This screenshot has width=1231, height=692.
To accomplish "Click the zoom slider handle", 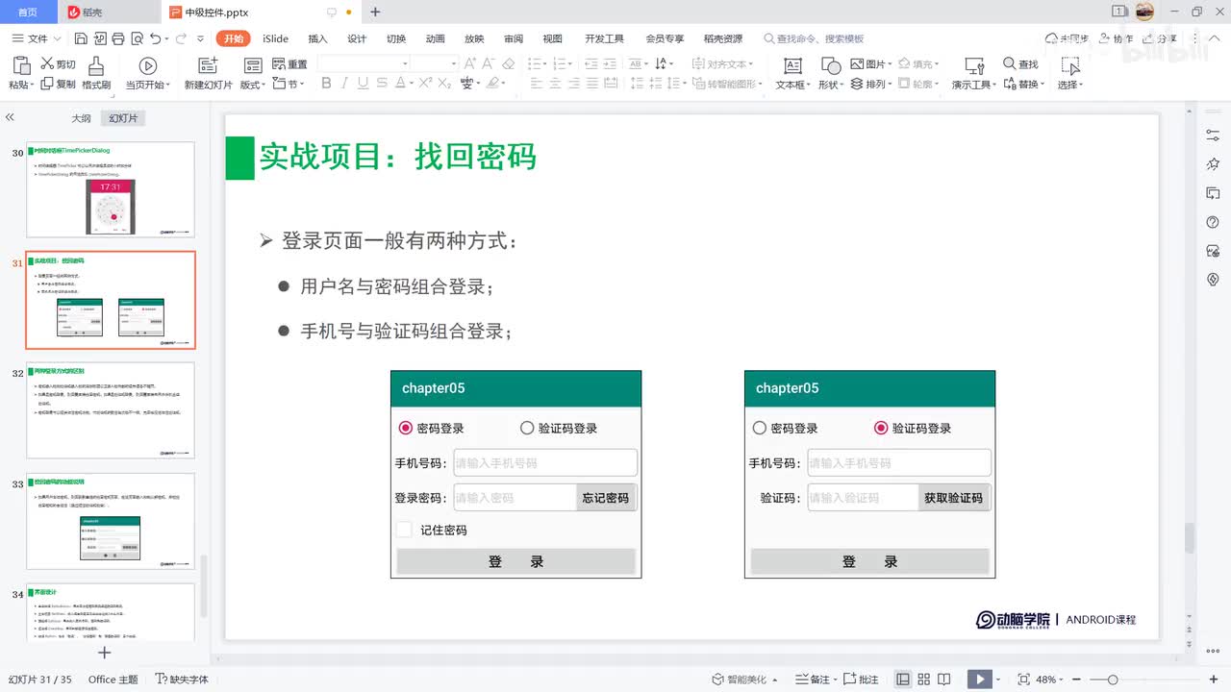I will tap(1113, 680).
